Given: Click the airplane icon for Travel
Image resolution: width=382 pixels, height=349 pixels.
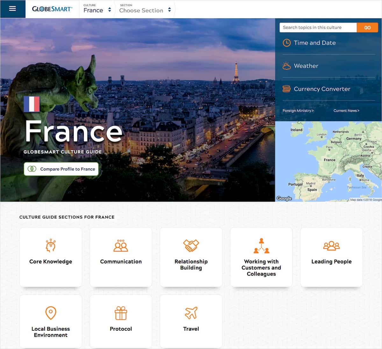Looking at the screenshot, I should pos(191,313).
